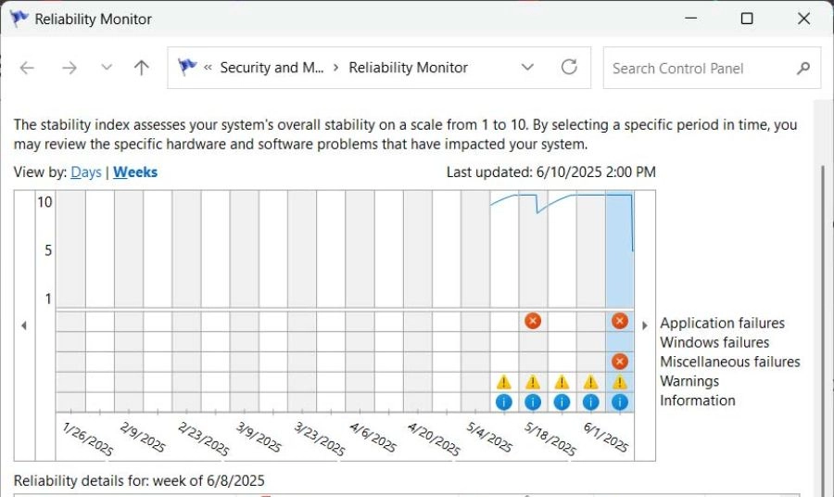This screenshot has width=834, height=497.
Task: Select warning icon in highlighted week 6/8/2025
Action: [x=620, y=382]
